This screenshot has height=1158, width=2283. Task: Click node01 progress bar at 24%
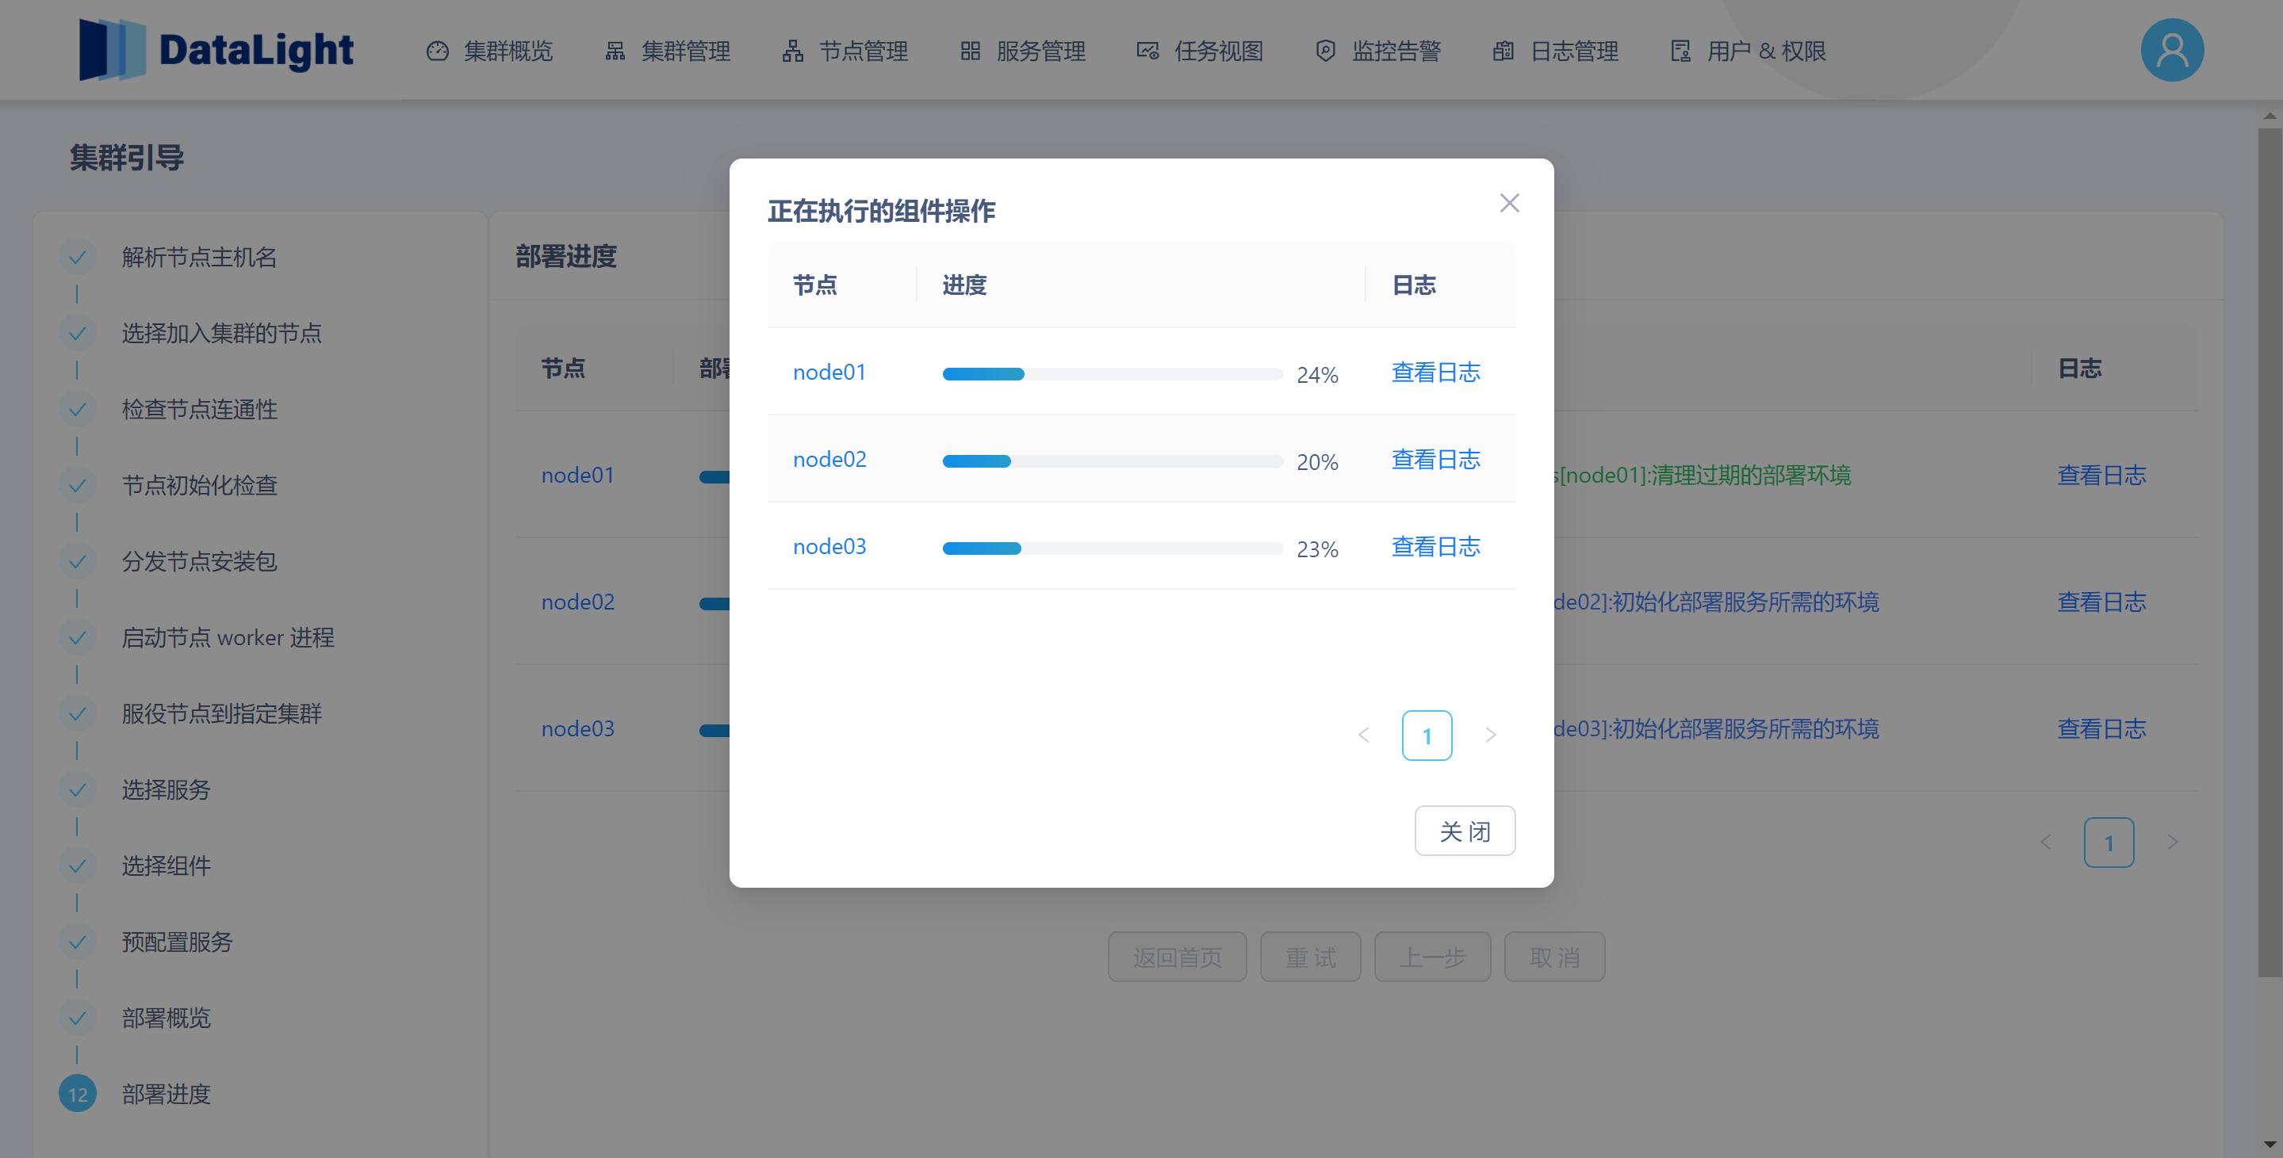tap(1113, 374)
